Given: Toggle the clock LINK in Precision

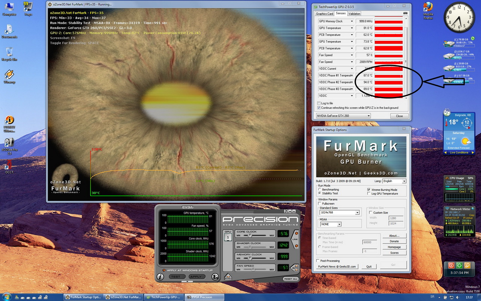Looking at the screenshot, I should [x=295, y=239].
